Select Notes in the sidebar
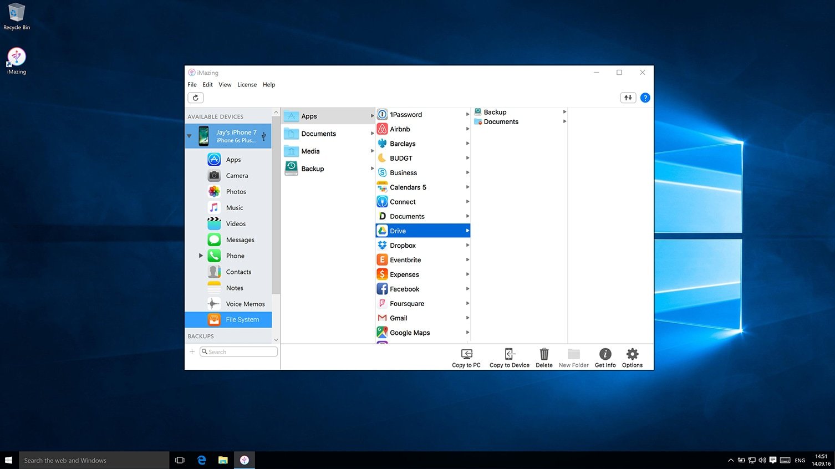Image resolution: width=835 pixels, height=469 pixels. (228, 288)
